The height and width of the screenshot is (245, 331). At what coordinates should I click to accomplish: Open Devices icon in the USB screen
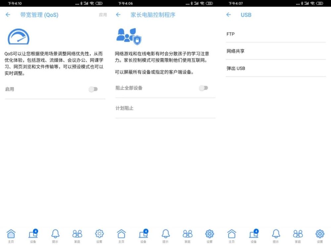click(254, 236)
